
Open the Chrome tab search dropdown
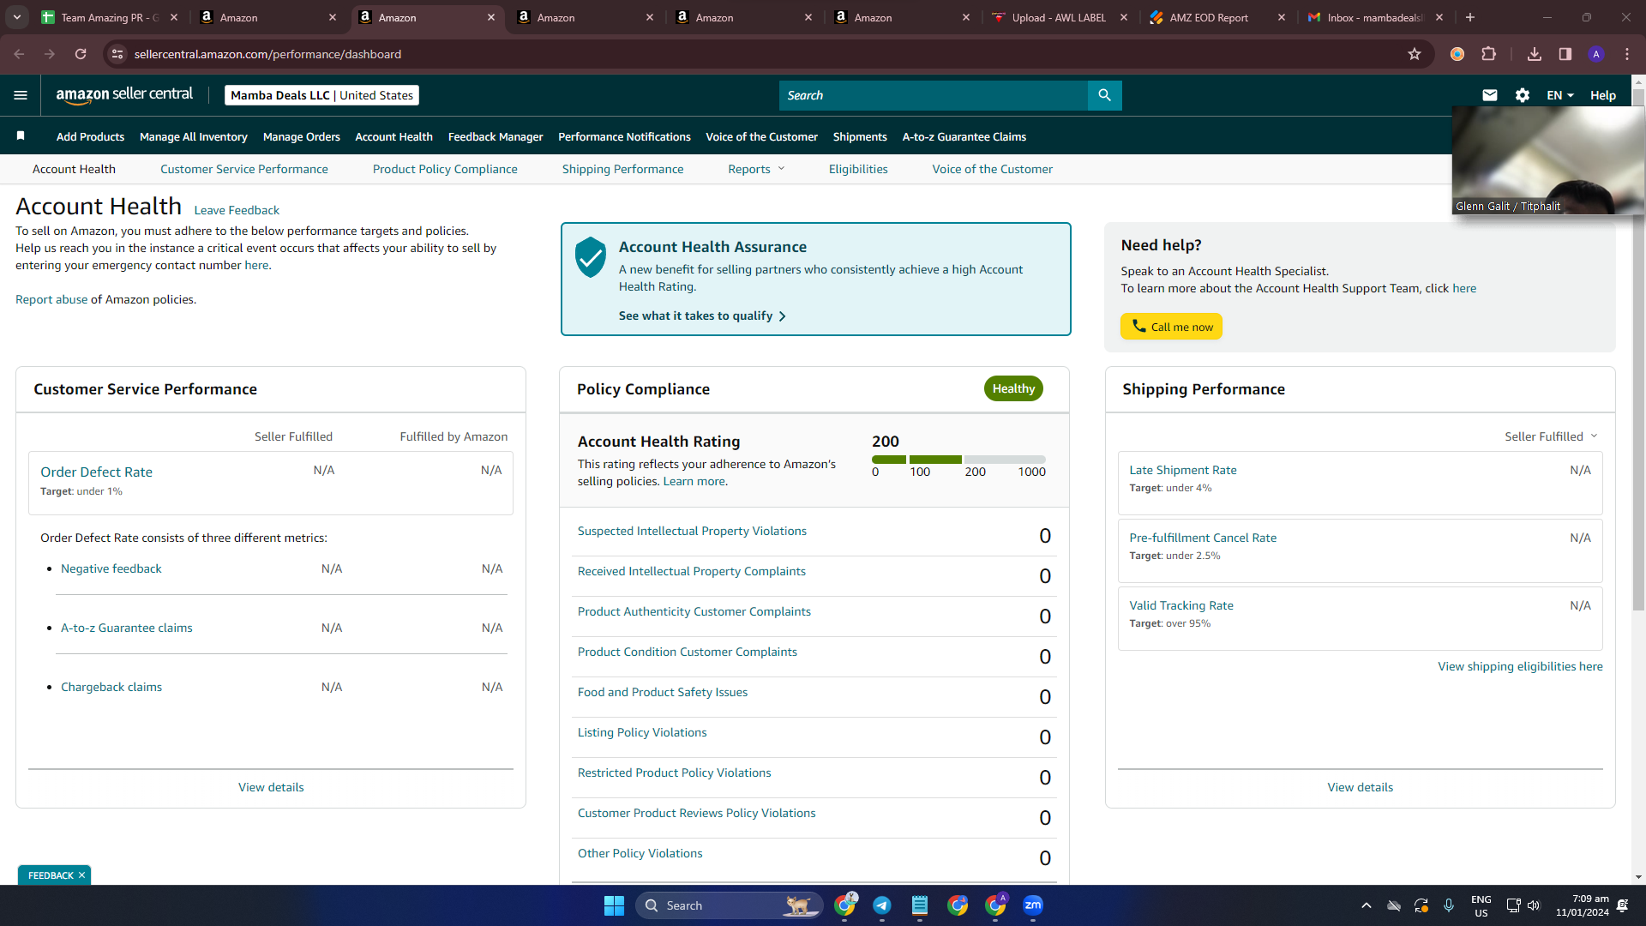click(17, 17)
